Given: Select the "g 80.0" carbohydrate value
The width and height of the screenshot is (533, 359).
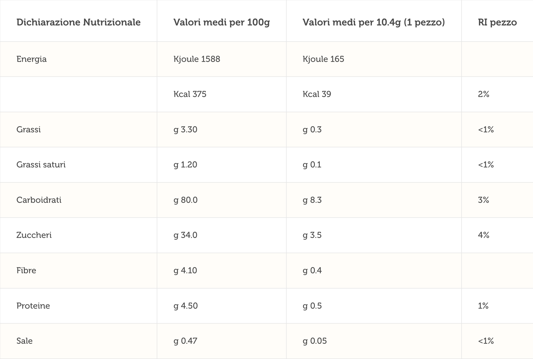Looking at the screenshot, I should [x=185, y=200].
